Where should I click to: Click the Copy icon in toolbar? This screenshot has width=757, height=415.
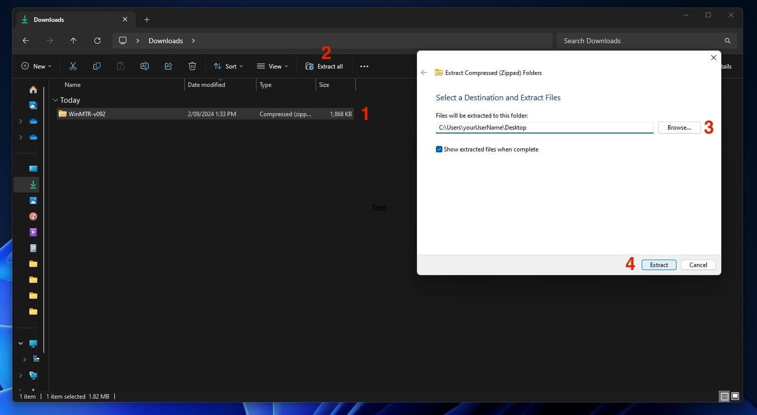[97, 66]
